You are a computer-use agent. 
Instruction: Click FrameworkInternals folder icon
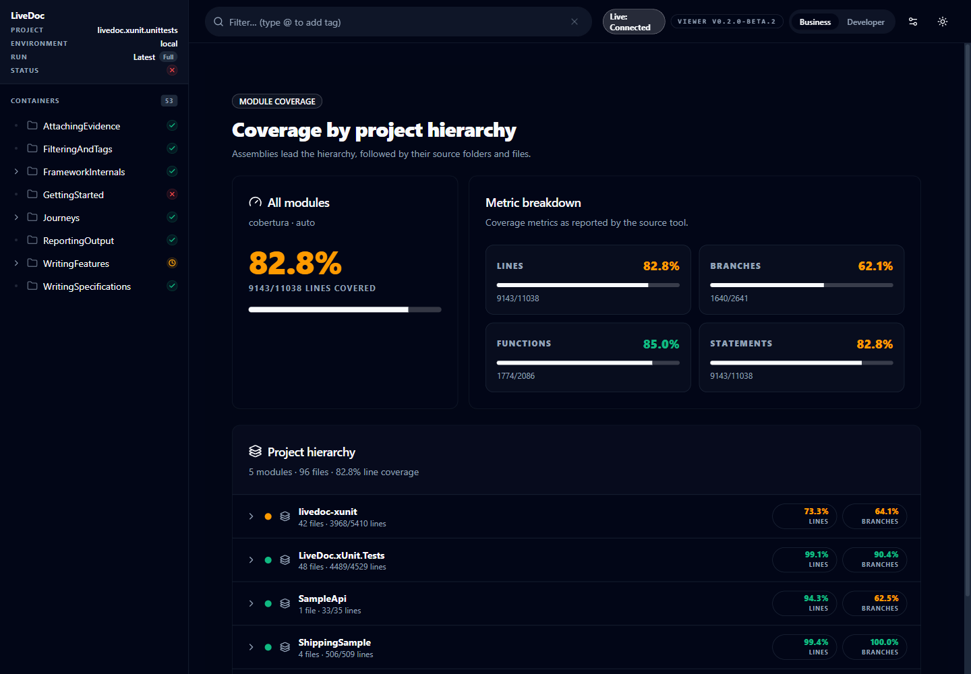tap(32, 171)
